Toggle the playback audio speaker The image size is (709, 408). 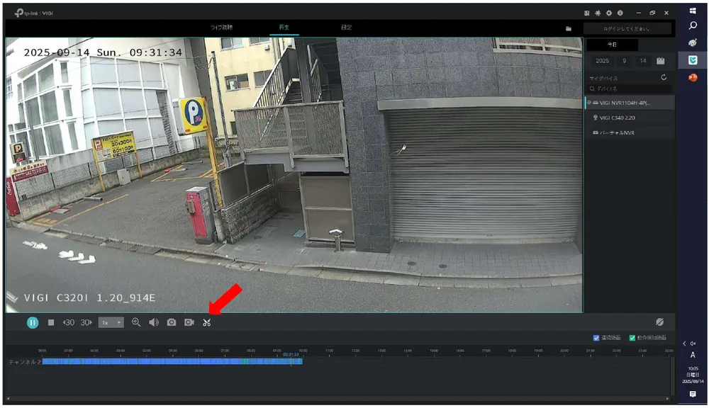[154, 322]
